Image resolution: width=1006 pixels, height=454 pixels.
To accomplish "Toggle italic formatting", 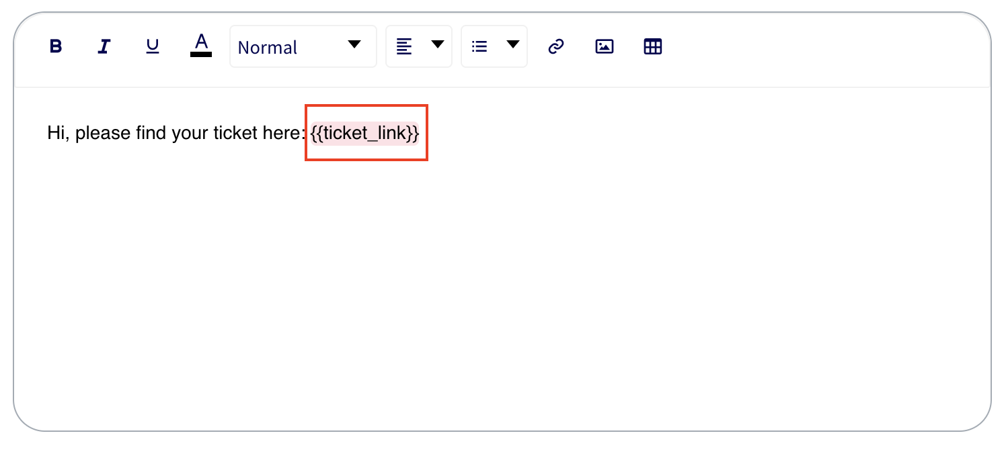I will (x=104, y=46).
